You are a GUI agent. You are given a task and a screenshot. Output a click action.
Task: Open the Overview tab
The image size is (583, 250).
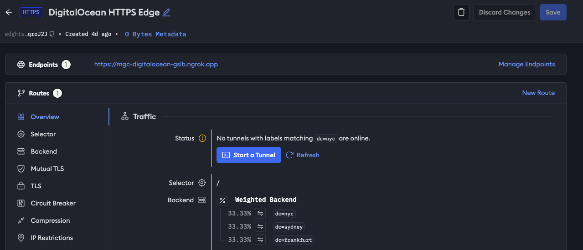pos(45,117)
